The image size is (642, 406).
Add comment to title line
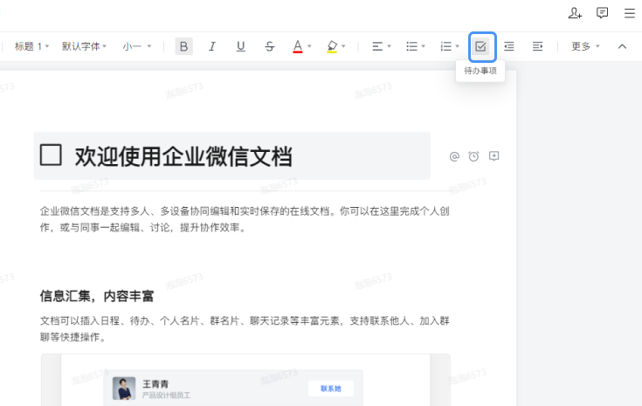coord(494,156)
